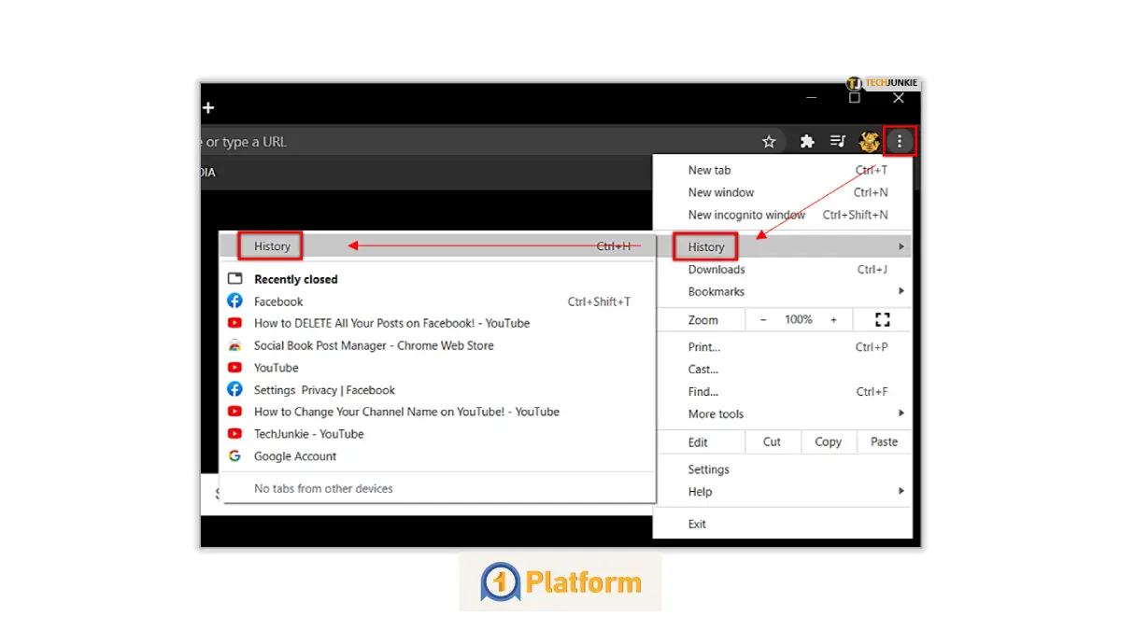Viewport: 1121px width, 630px height.
Task: Click the new tab plus icon
Action: point(208,108)
